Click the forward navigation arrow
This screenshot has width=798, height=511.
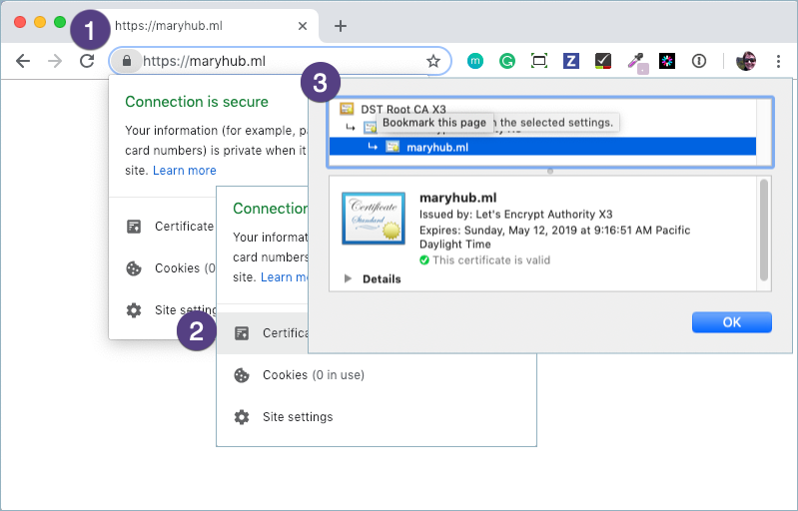(x=55, y=62)
